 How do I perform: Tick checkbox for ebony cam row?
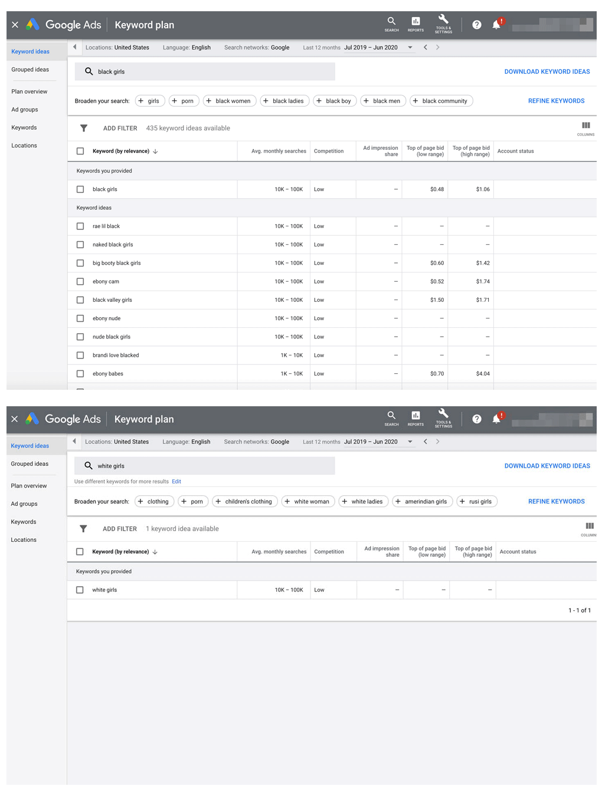[80, 281]
